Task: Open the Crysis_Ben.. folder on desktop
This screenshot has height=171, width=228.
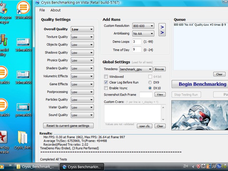Action: 23,140
